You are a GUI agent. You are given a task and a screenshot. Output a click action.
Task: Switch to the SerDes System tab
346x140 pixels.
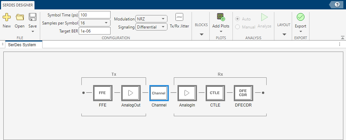22,45
